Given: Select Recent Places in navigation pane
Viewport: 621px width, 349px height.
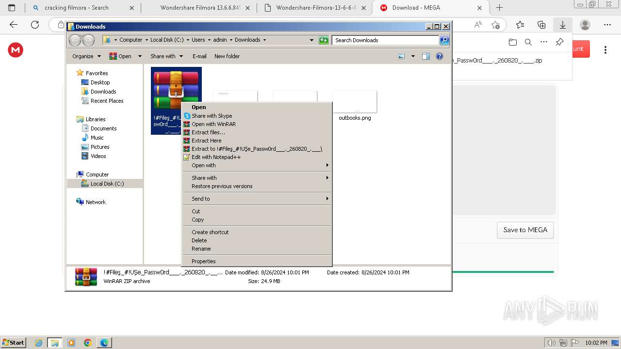Looking at the screenshot, I should pyautogui.click(x=107, y=101).
